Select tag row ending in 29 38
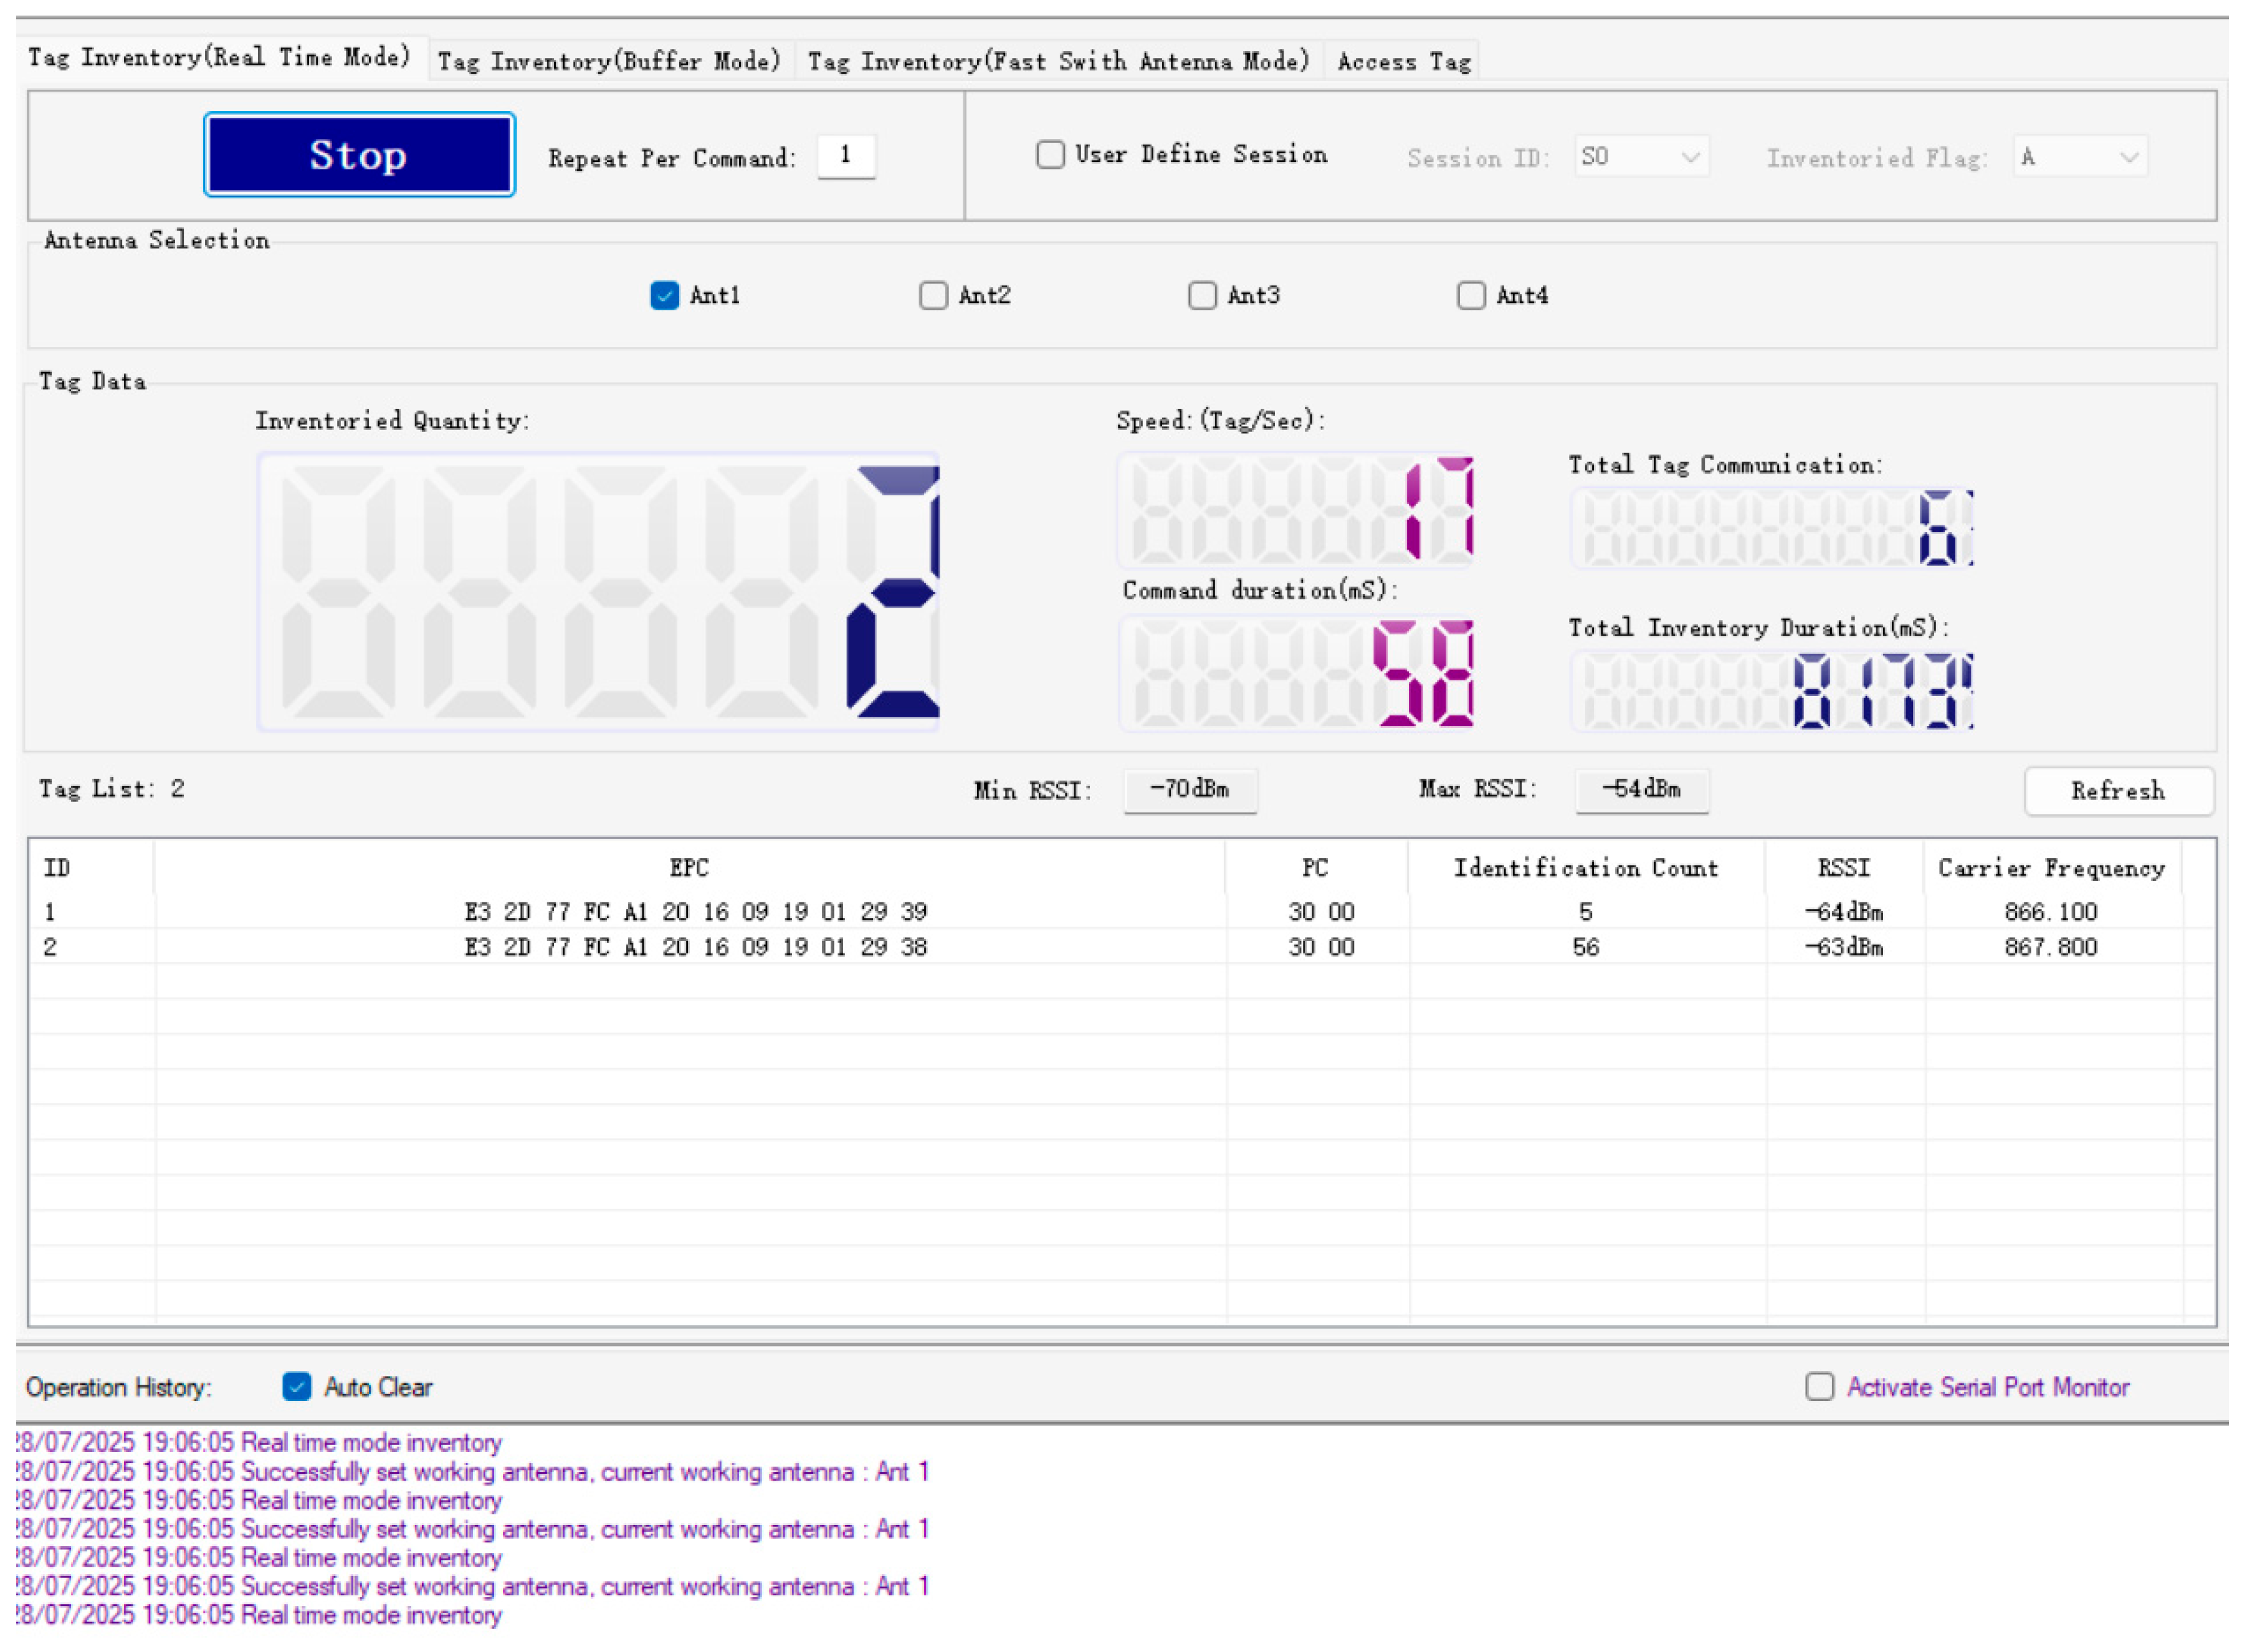The width and height of the screenshot is (2242, 1652). point(695,947)
